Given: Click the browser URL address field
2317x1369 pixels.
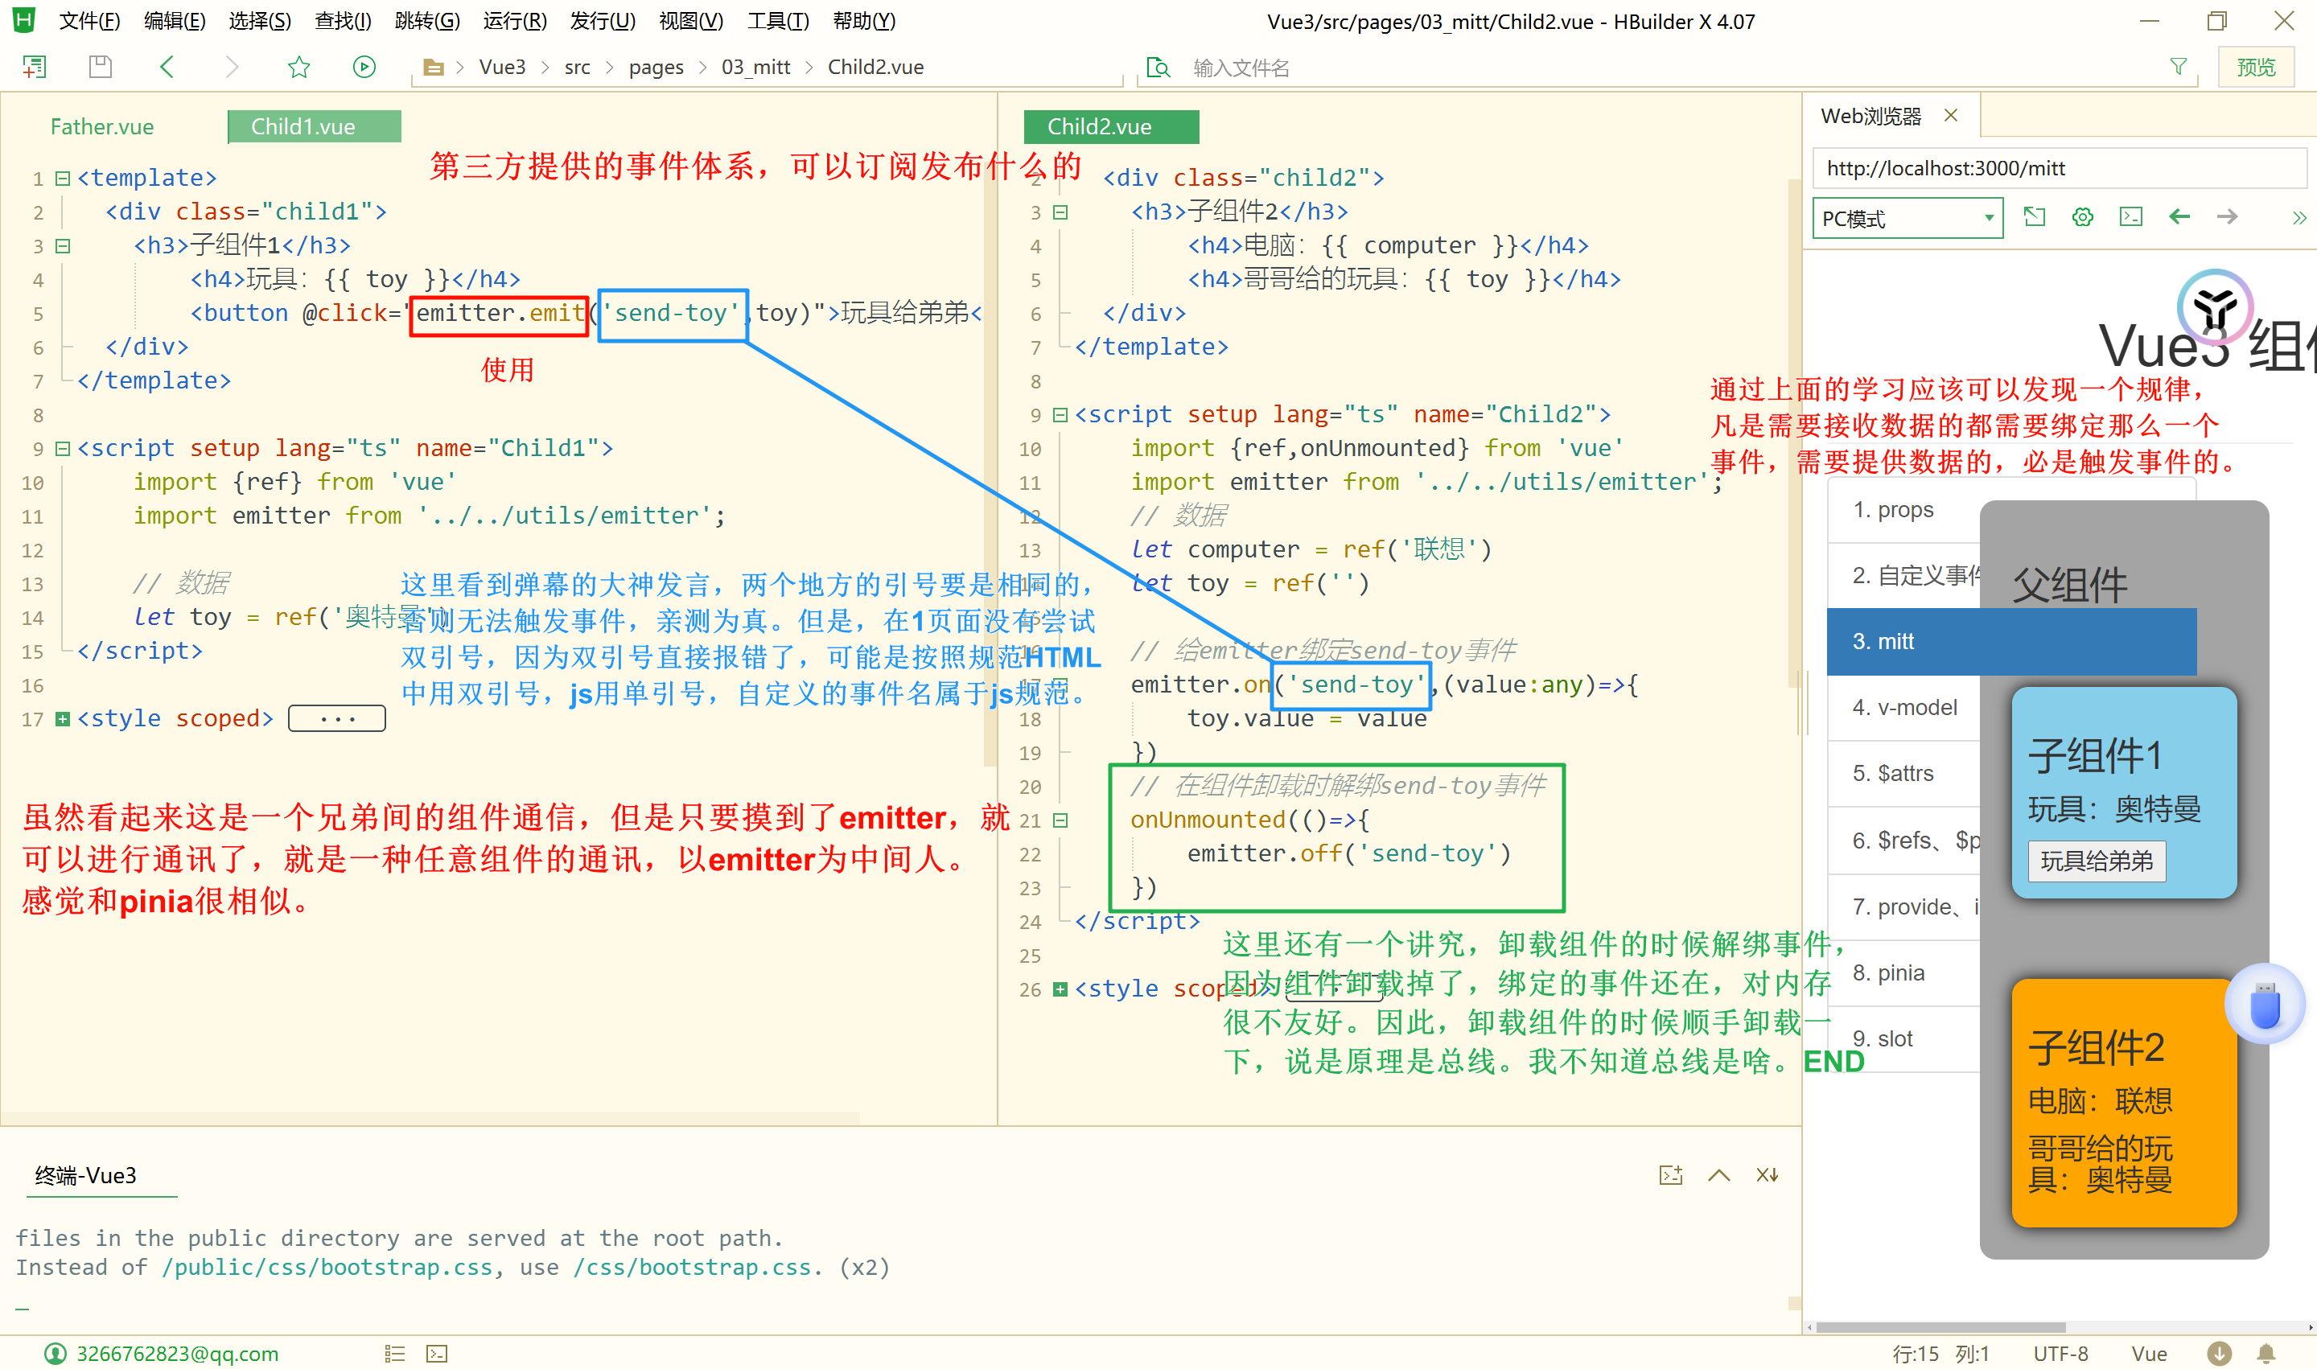Looking at the screenshot, I should tap(2058, 168).
